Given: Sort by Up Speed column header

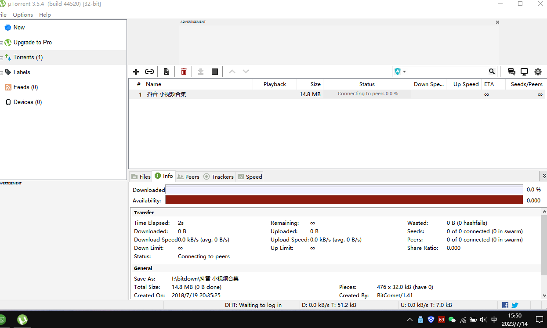Looking at the screenshot, I should coord(464,84).
